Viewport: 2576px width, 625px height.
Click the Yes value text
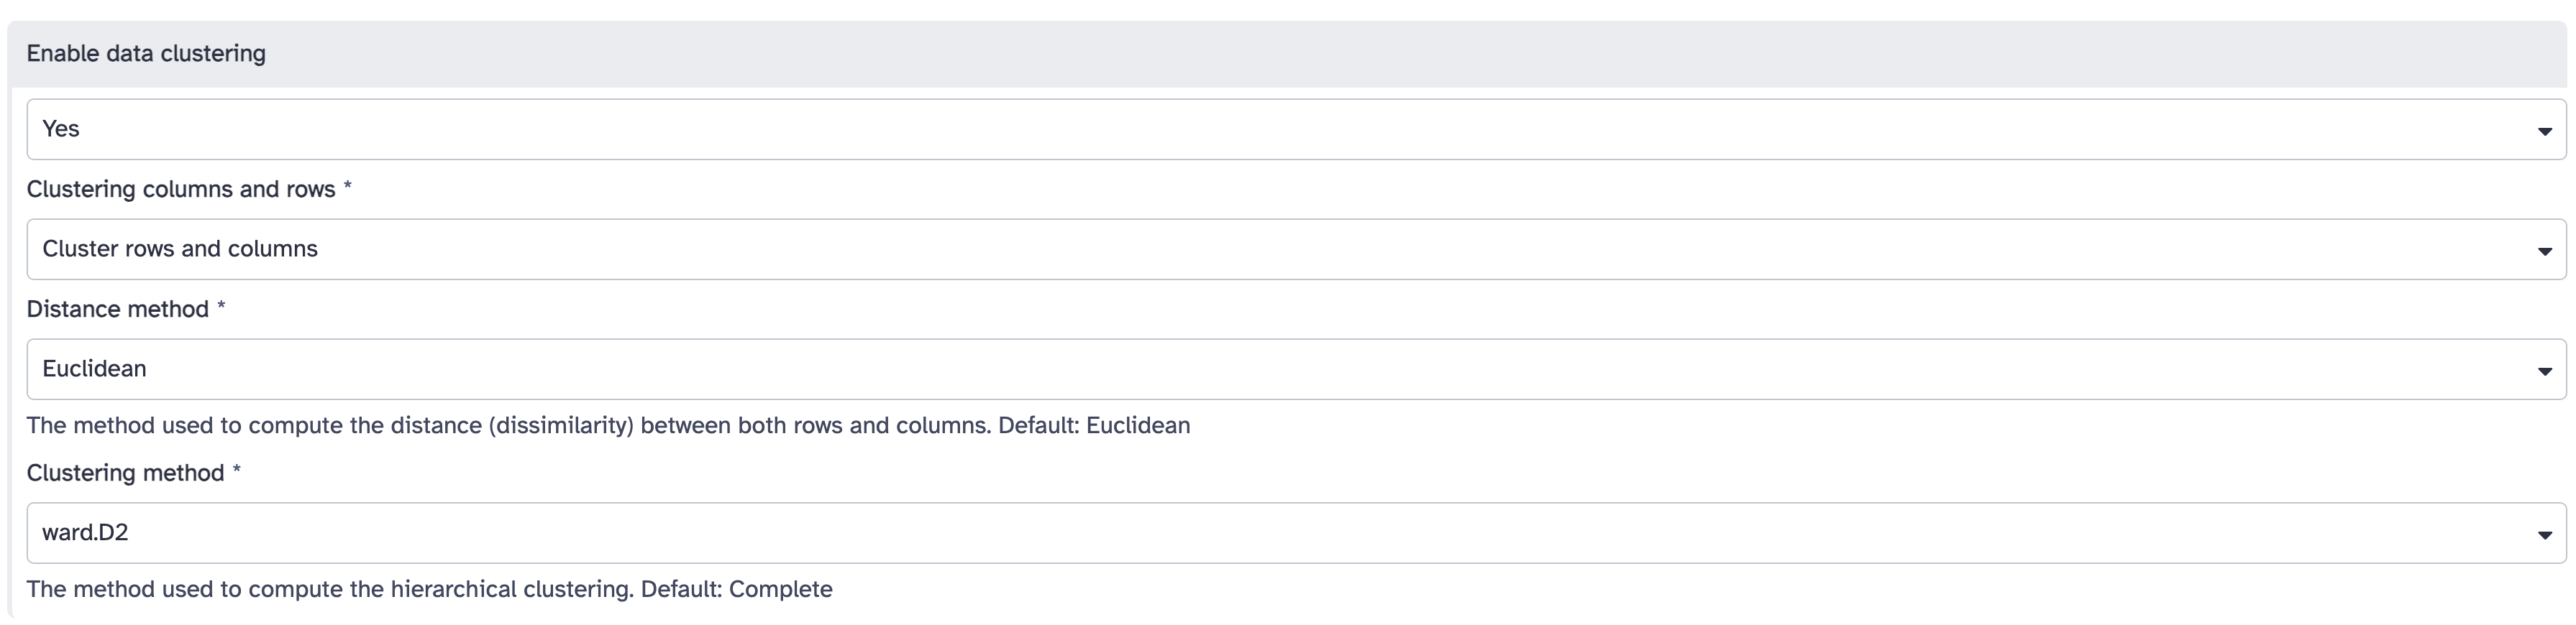(x=61, y=129)
